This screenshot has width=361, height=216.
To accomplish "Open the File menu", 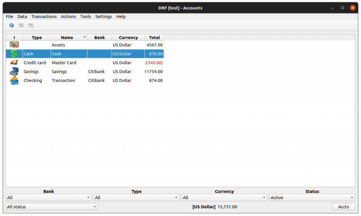I will [x=10, y=16].
